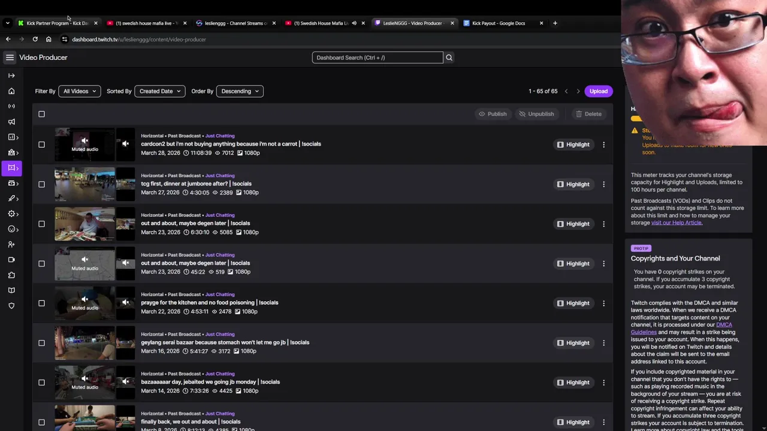The width and height of the screenshot is (767, 431).
Task: Go to the next page of videos arrow
Action: tap(578, 92)
